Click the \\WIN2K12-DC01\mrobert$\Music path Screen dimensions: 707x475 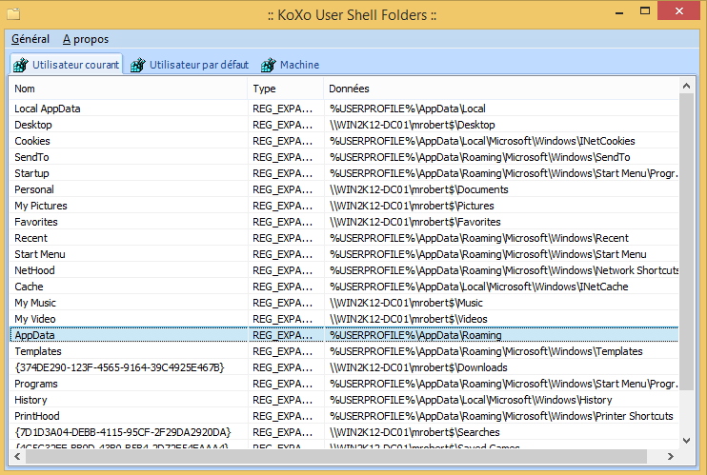(x=406, y=304)
